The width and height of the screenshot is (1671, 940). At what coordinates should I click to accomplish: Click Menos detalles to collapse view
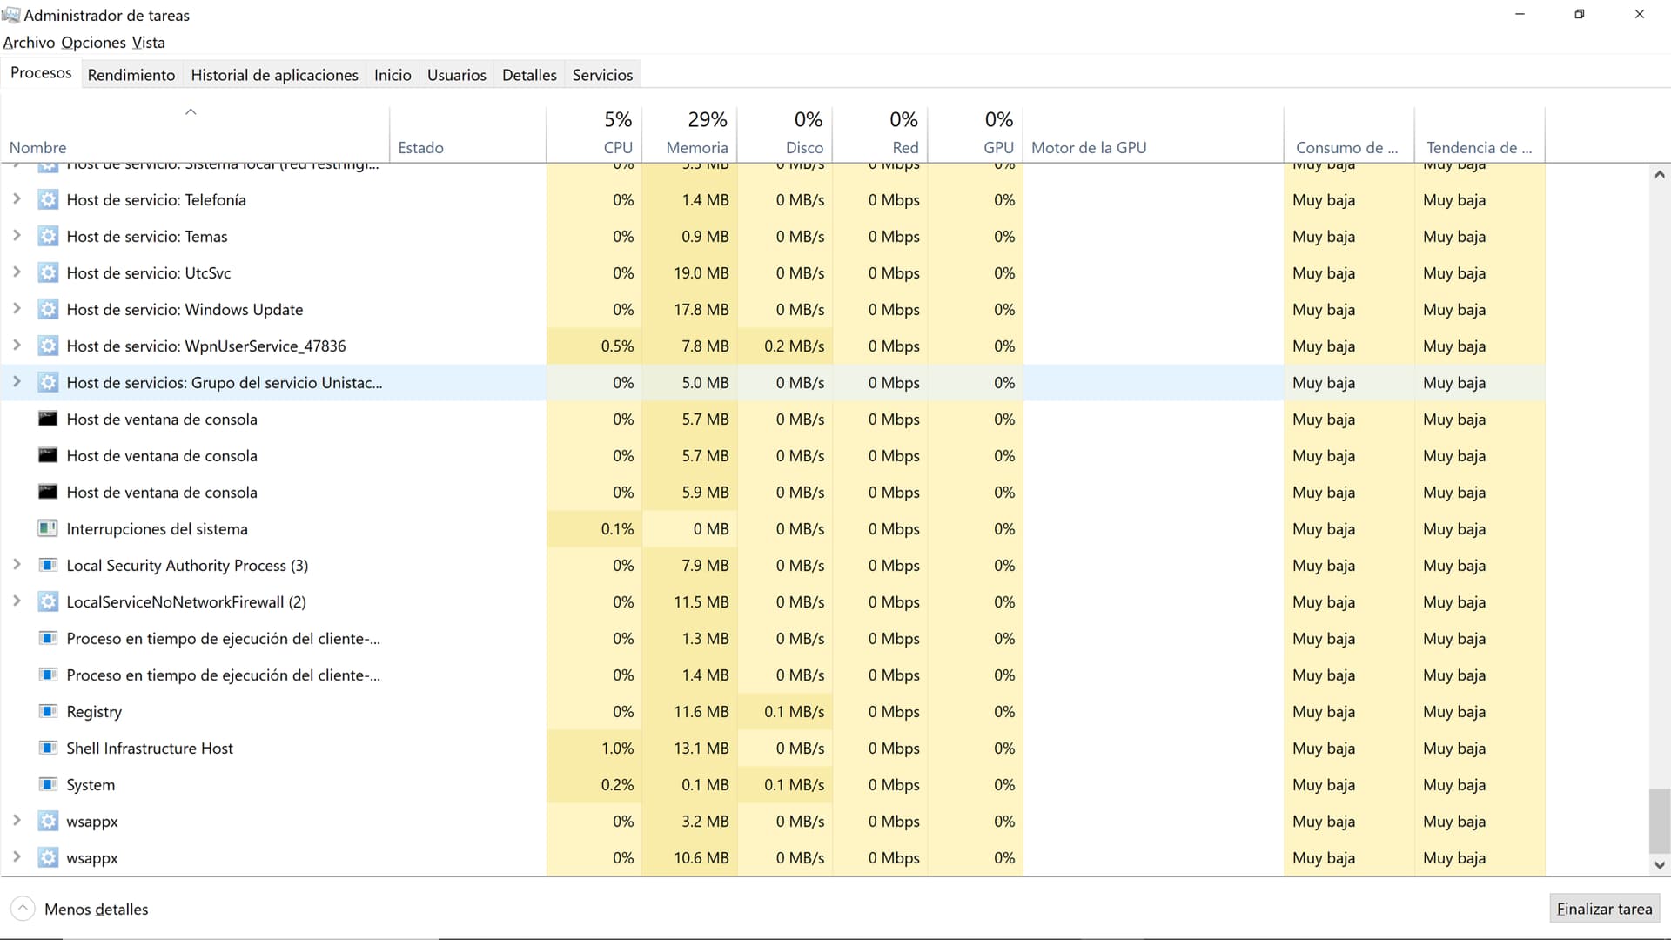coord(79,909)
